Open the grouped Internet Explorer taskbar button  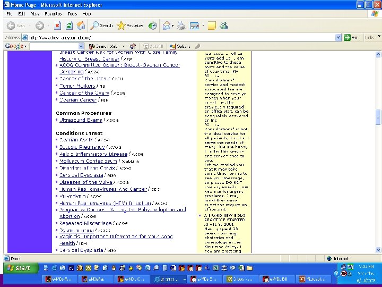pos(168,279)
